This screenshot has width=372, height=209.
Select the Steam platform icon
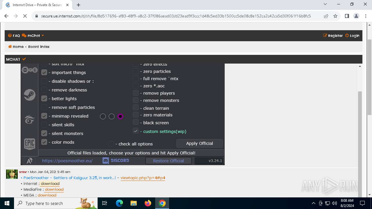[30, 95]
